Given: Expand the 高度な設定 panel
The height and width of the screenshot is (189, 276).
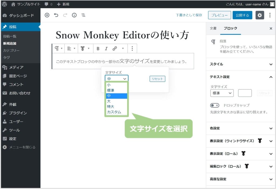Looking at the screenshot, I should [241, 179].
